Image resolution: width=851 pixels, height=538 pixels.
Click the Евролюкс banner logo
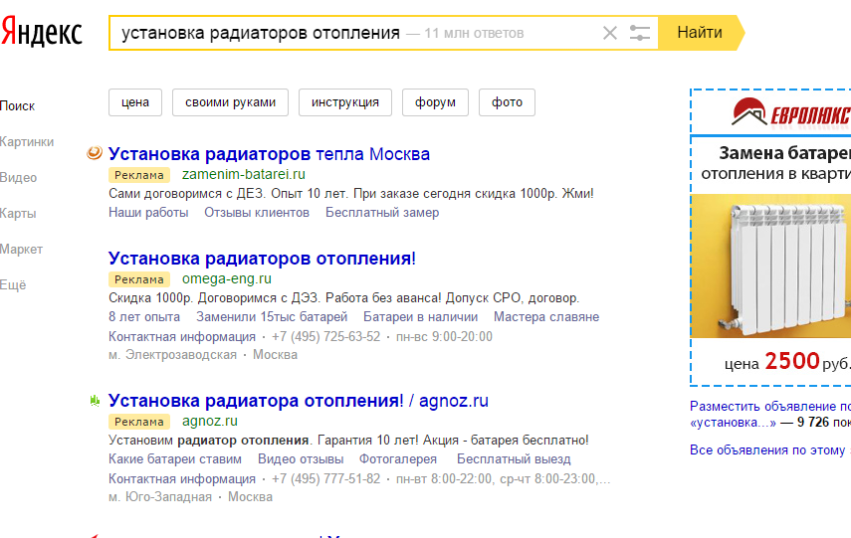point(790,112)
